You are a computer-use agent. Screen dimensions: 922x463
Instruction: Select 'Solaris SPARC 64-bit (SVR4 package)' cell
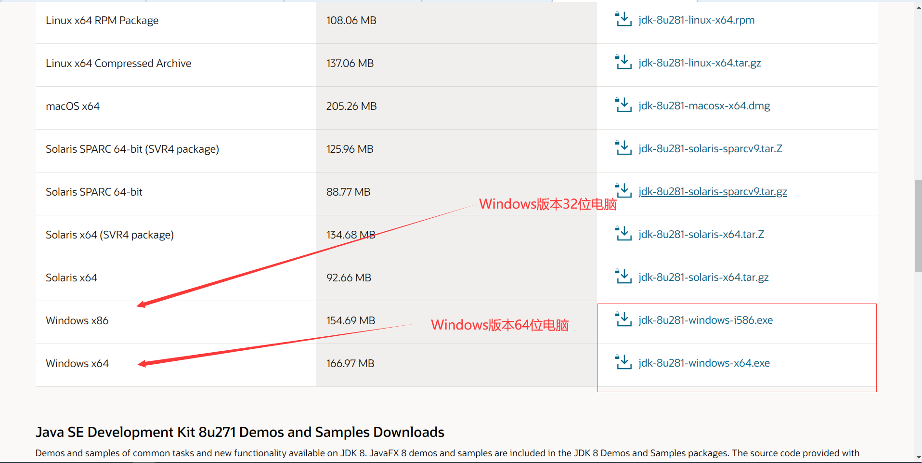click(x=176, y=151)
